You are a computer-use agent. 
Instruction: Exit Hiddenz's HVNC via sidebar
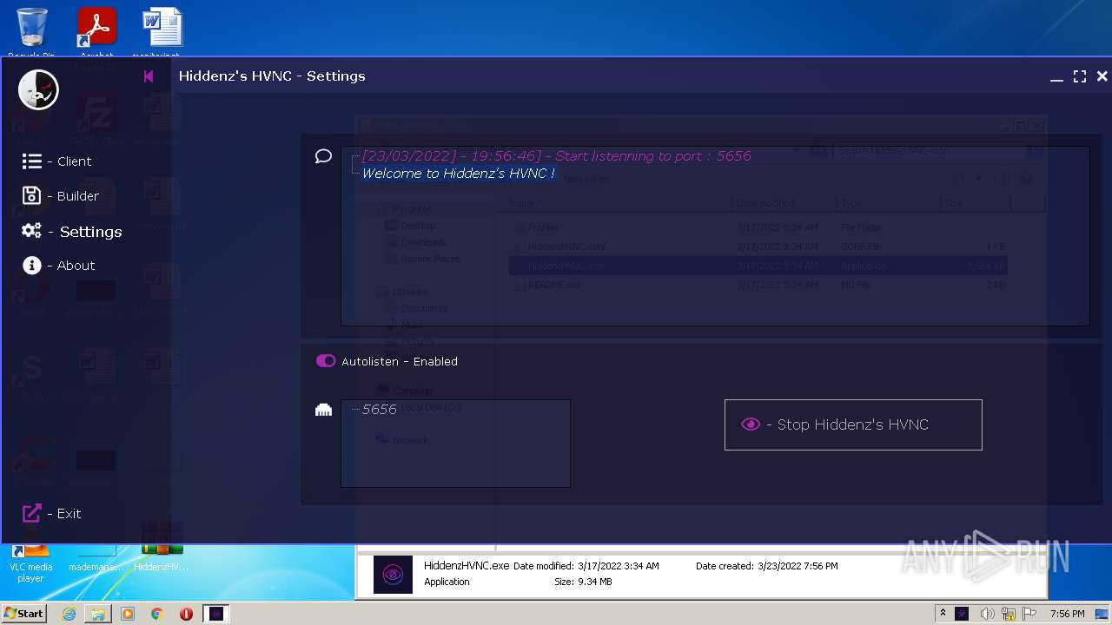click(x=51, y=514)
